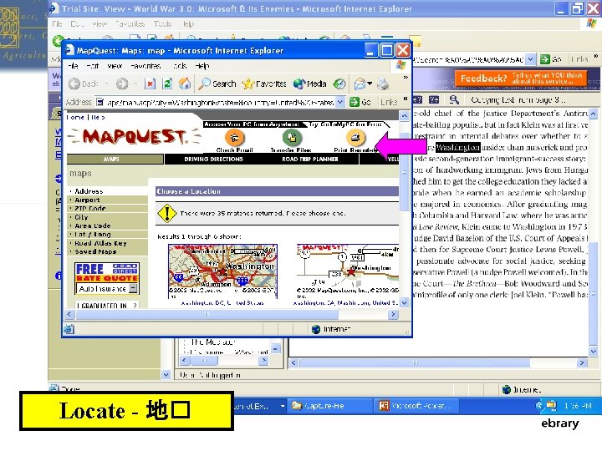Click Forward arrow in MapQuest window toolbar
This screenshot has height=451, width=602.
122,84
